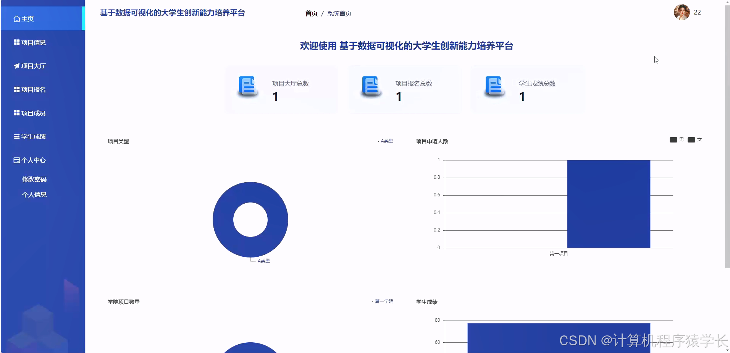Open the 项目成员 menu item
This screenshot has height=353, width=730.
[42, 113]
